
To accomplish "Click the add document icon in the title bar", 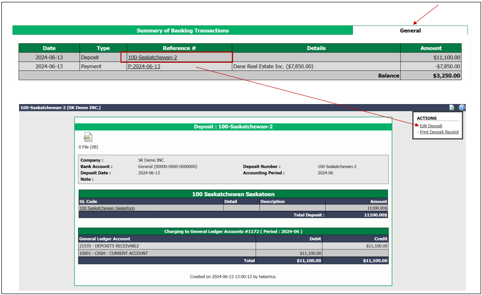I will coord(452,107).
